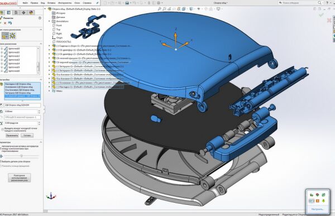Expand the Annotations tree node
Image resolution: width=335 pixels, height=216 pixels.
[49, 21]
